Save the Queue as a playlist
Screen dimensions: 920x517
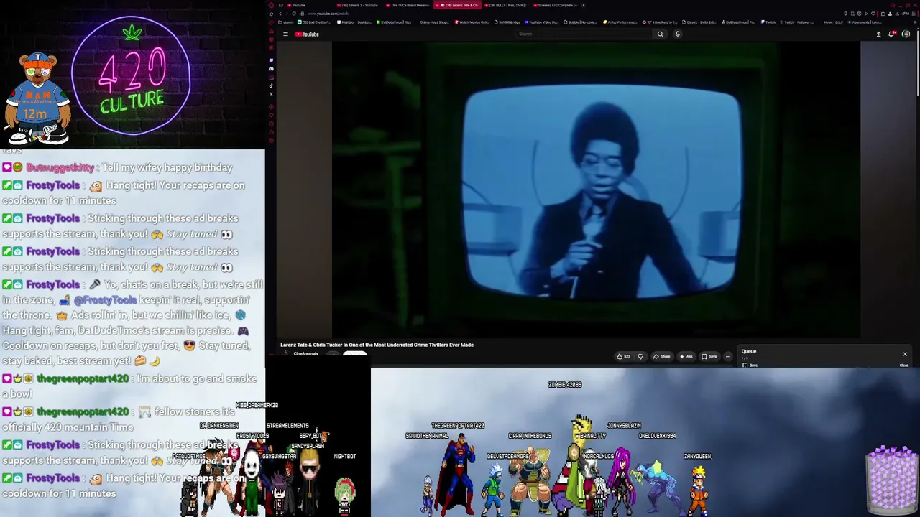point(750,365)
